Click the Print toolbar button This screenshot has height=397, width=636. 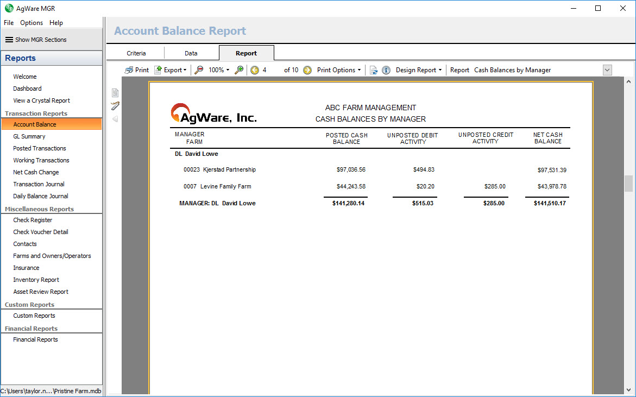click(x=136, y=70)
